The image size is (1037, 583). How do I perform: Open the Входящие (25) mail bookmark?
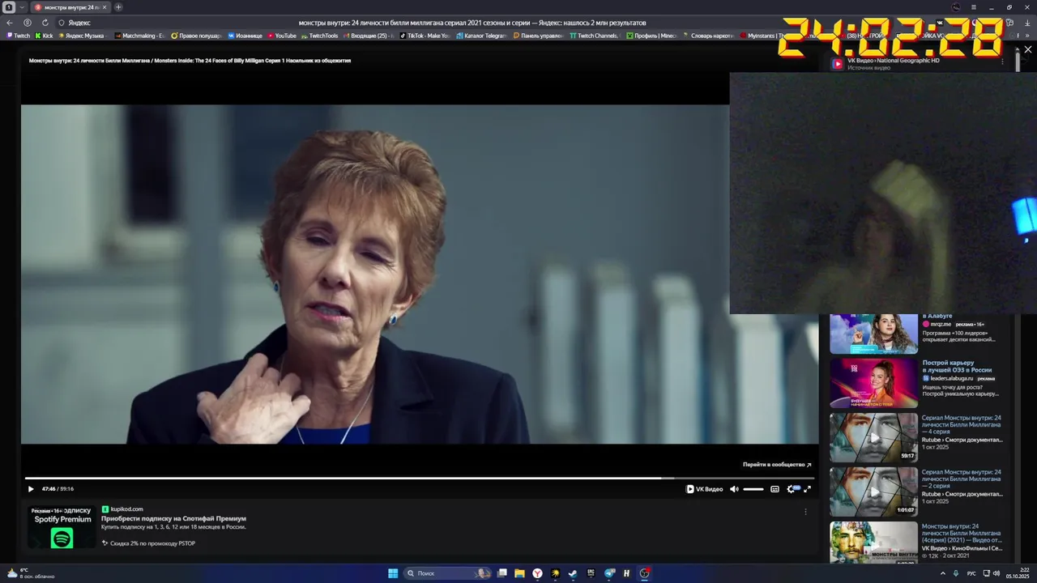pyautogui.click(x=369, y=36)
